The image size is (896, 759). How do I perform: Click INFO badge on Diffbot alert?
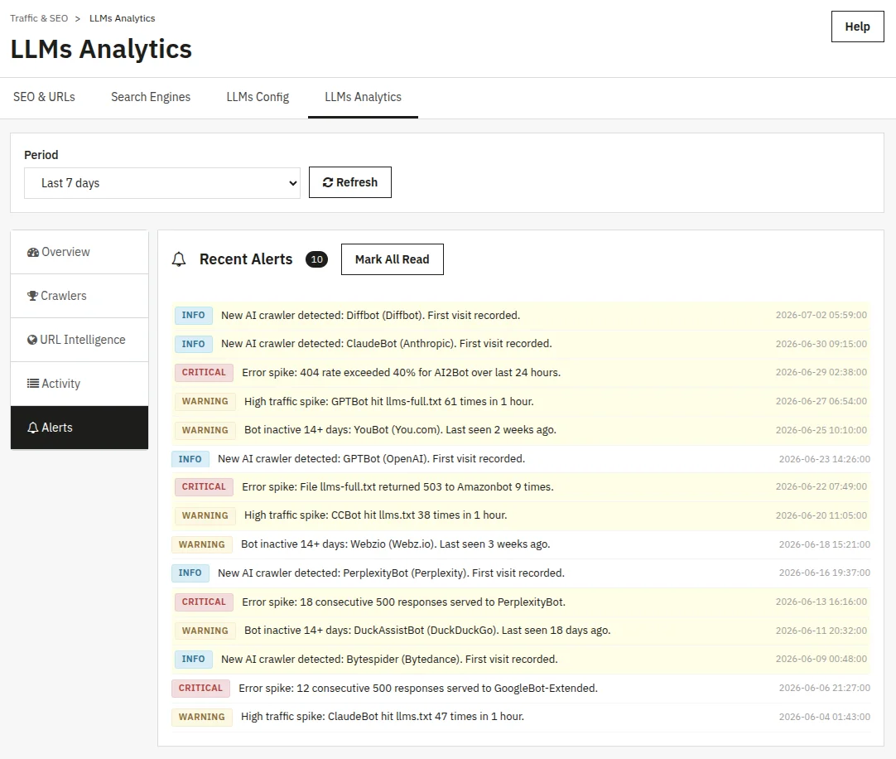tap(193, 315)
